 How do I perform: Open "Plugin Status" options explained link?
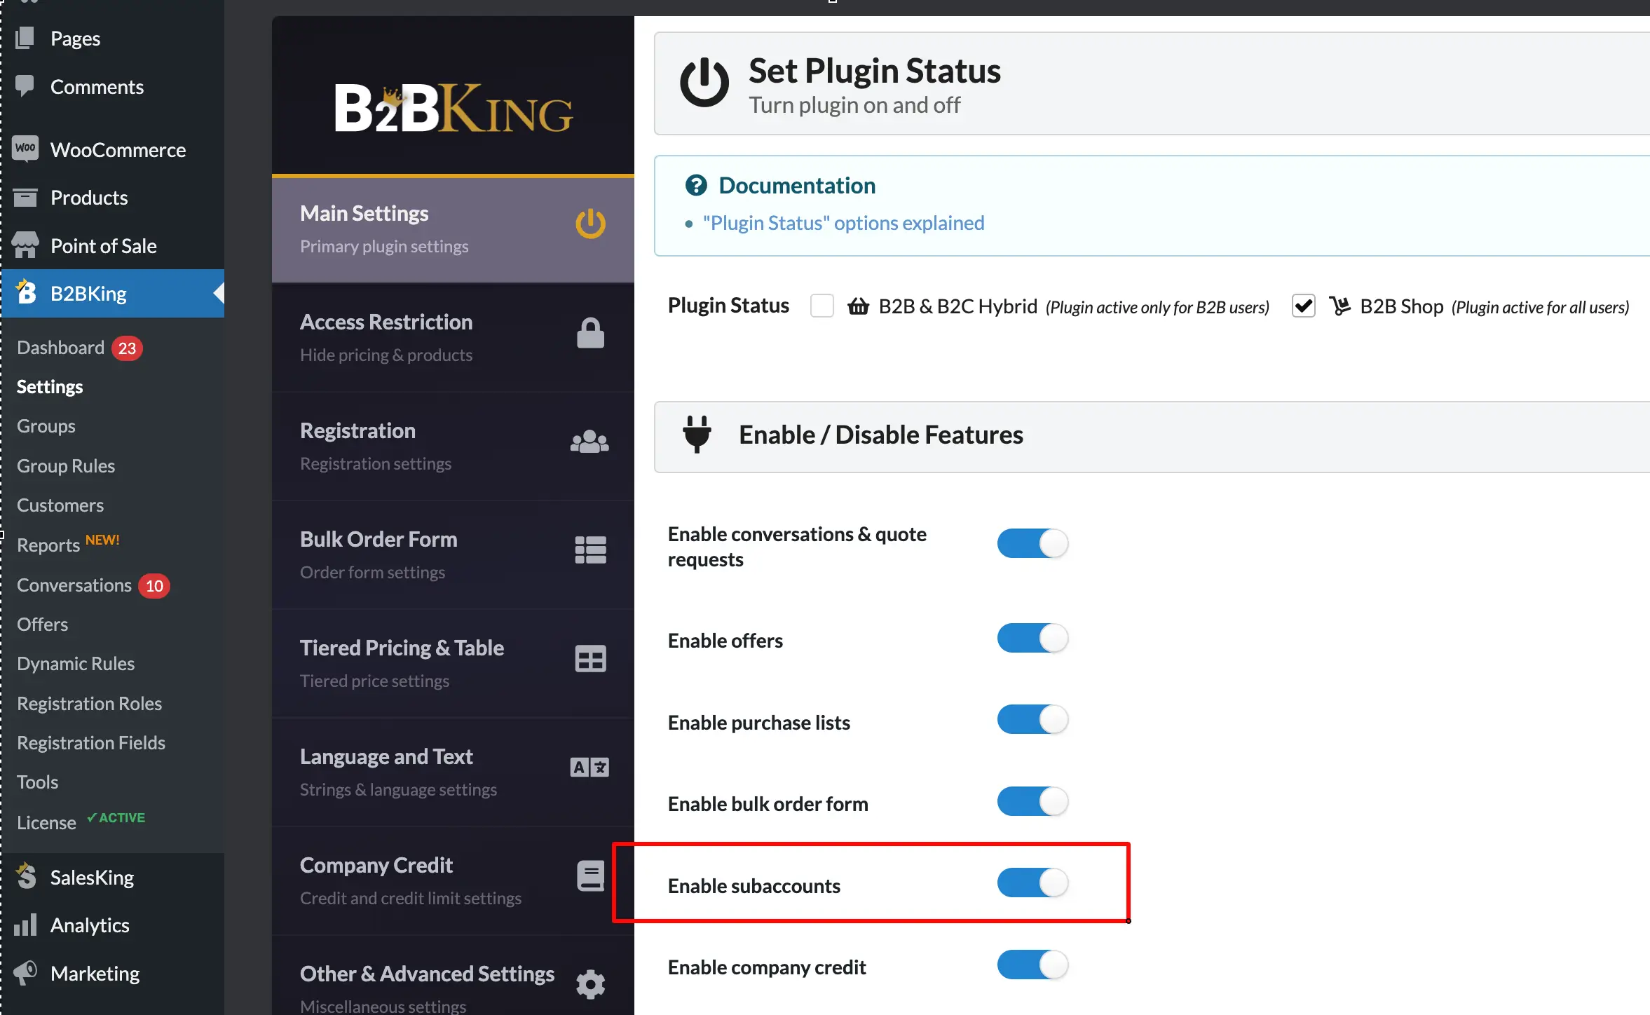(x=843, y=223)
